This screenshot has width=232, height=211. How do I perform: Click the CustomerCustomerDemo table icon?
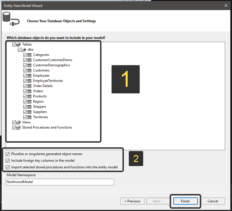click(x=29, y=60)
